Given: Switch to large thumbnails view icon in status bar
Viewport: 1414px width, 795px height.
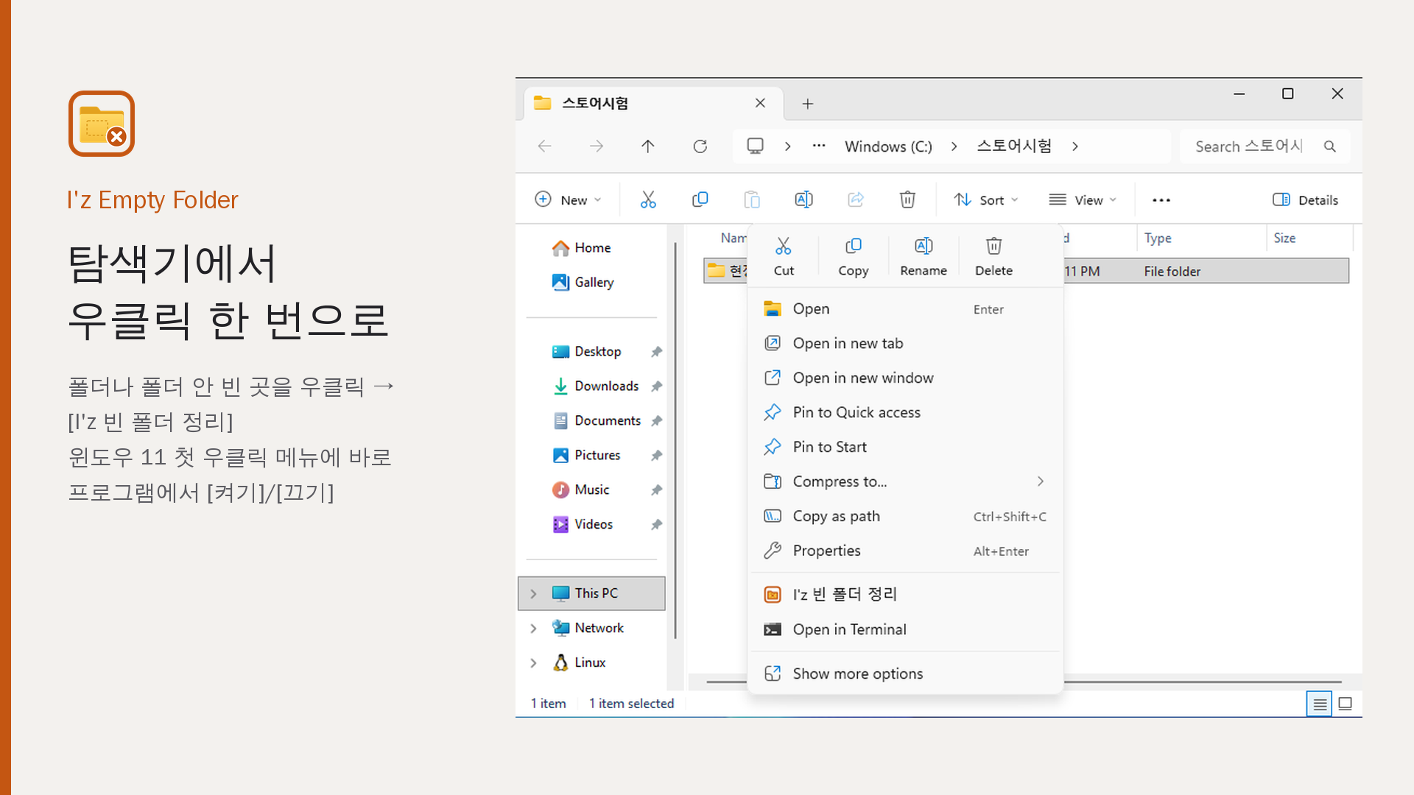Looking at the screenshot, I should tap(1346, 704).
